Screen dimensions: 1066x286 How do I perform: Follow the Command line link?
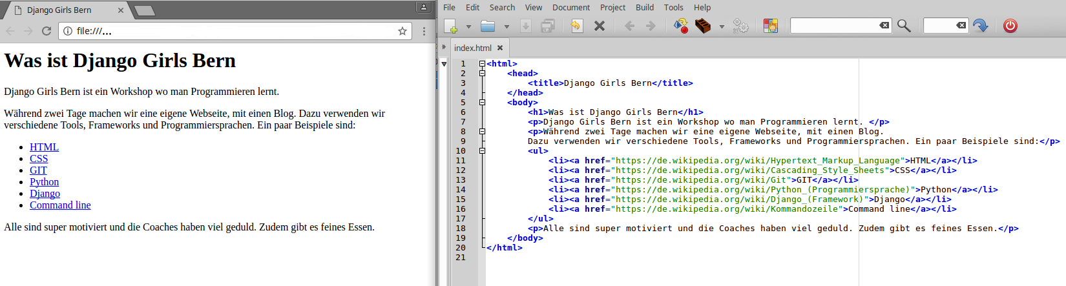pos(60,205)
